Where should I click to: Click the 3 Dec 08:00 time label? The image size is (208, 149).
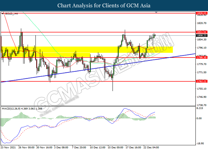(x=61, y=148)
